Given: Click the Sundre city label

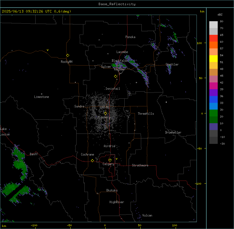Looking at the screenshot, I should (79, 106).
